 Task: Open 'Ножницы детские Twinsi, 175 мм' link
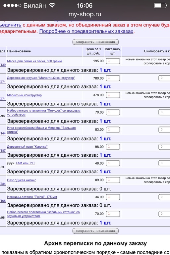[32, 197]
